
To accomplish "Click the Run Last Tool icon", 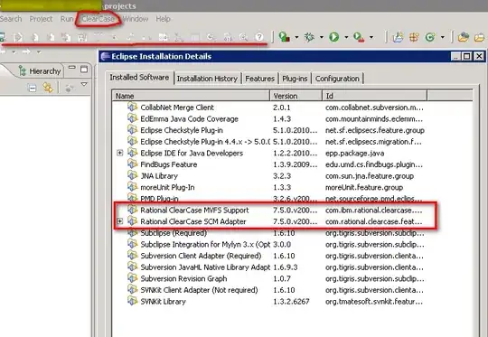I will tap(359, 37).
